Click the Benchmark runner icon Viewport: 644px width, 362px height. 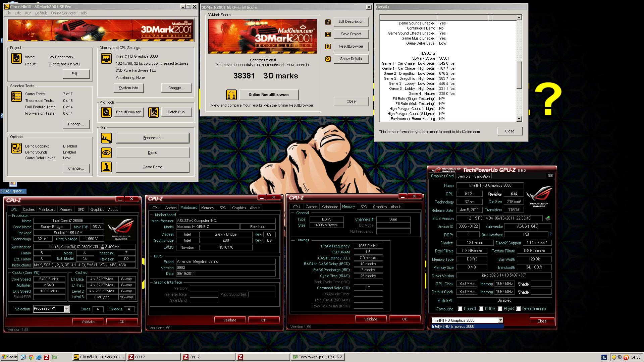[106, 138]
